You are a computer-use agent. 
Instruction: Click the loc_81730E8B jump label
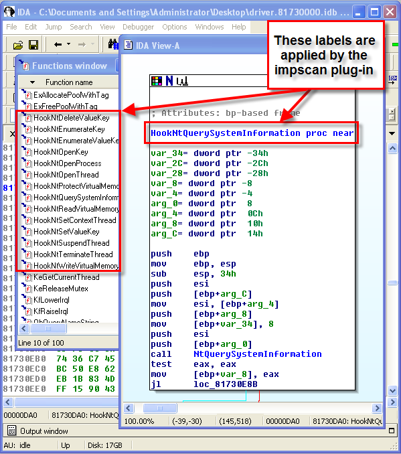[225, 384]
